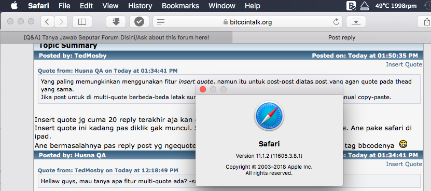
Task: Open the View menu
Action: [x=110, y=6]
